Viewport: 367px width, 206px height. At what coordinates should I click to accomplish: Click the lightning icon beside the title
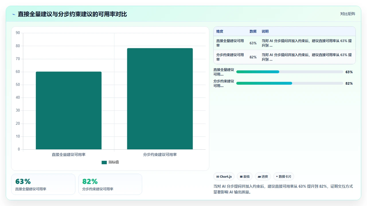[13, 14]
